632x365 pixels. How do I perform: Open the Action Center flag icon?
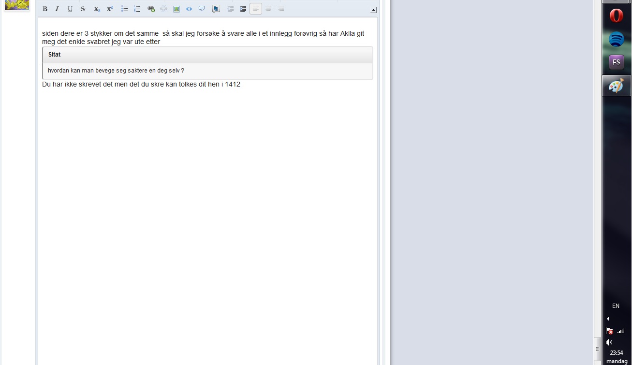[609, 331]
